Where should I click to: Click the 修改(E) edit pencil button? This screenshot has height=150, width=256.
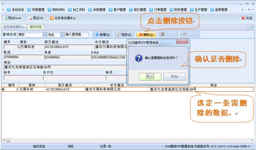pyautogui.click(x=125, y=35)
